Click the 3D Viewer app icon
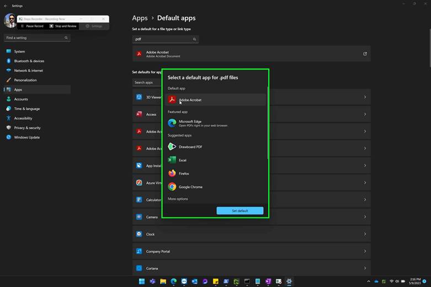This screenshot has height=287, width=431. click(x=139, y=97)
